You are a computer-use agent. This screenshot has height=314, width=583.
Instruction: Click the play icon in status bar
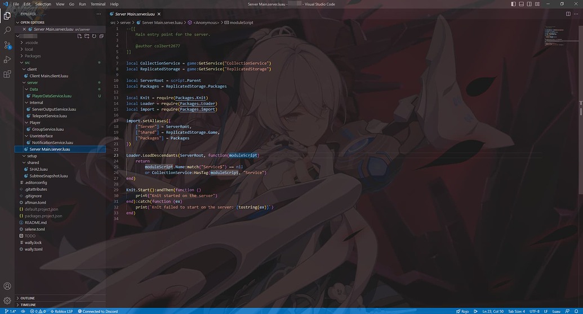click(475, 311)
